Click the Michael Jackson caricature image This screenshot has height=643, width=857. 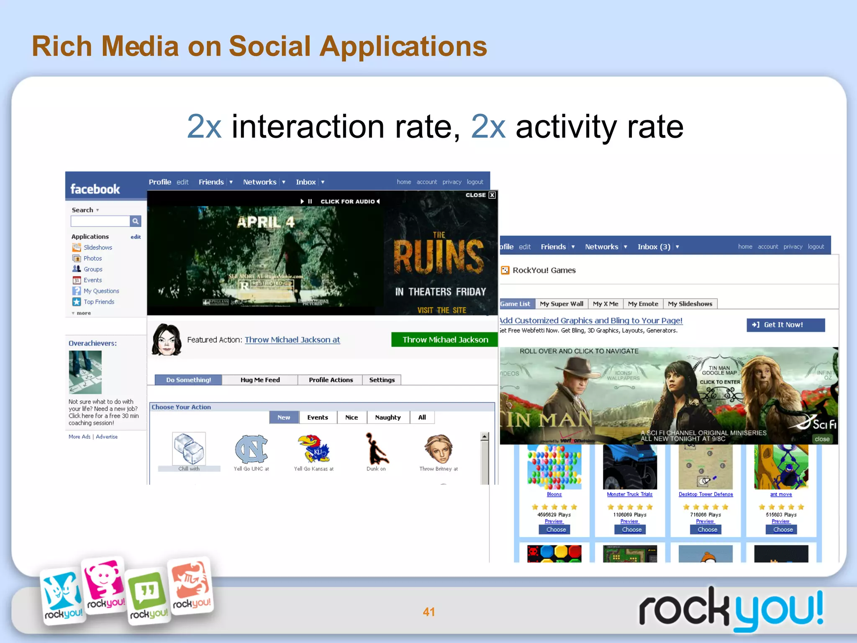pyautogui.click(x=167, y=340)
